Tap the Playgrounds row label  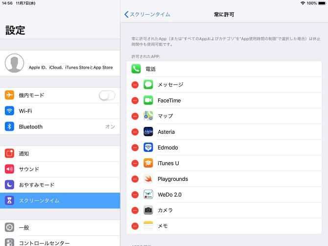(x=173, y=179)
